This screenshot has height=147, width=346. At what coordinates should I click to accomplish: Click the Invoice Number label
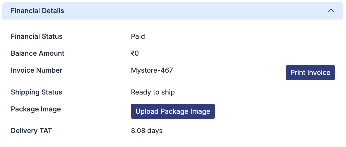click(x=37, y=70)
